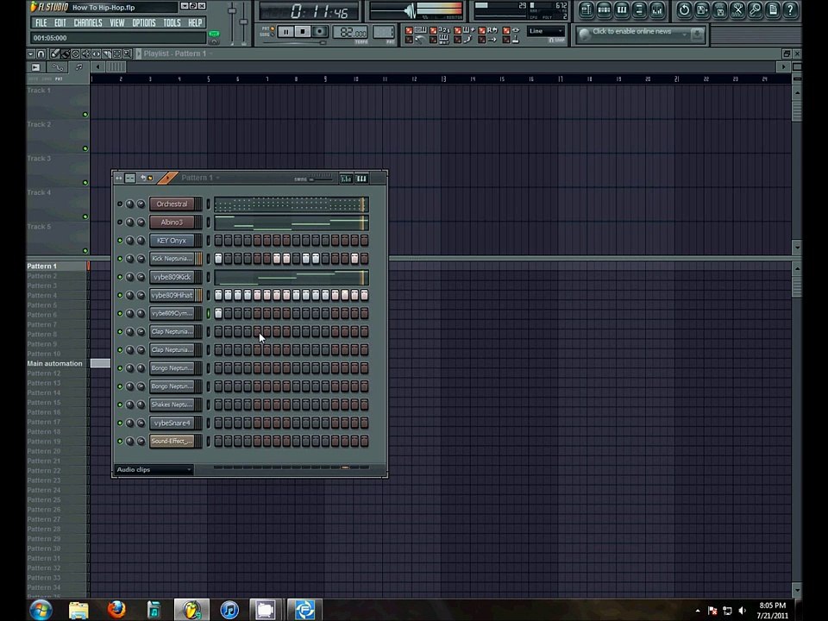Open the TOOLS menu
The height and width of the screenshot is (621, 828).
point(172,22)
